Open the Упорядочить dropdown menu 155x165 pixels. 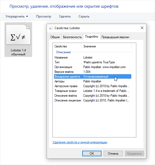[x=17, y=16]
